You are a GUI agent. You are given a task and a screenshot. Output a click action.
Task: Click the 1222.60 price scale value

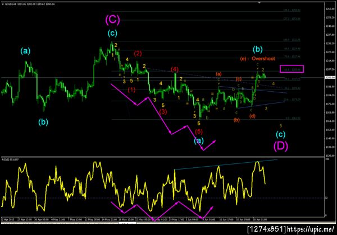click(x=330, y=52)
